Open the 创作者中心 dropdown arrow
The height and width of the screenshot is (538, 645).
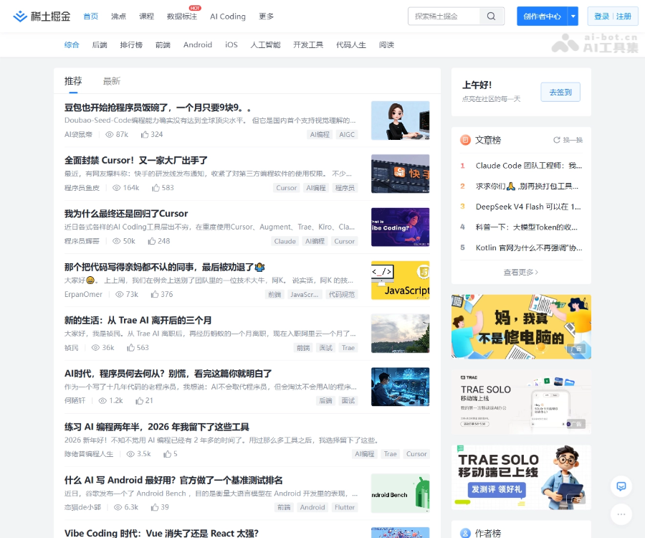573,16
